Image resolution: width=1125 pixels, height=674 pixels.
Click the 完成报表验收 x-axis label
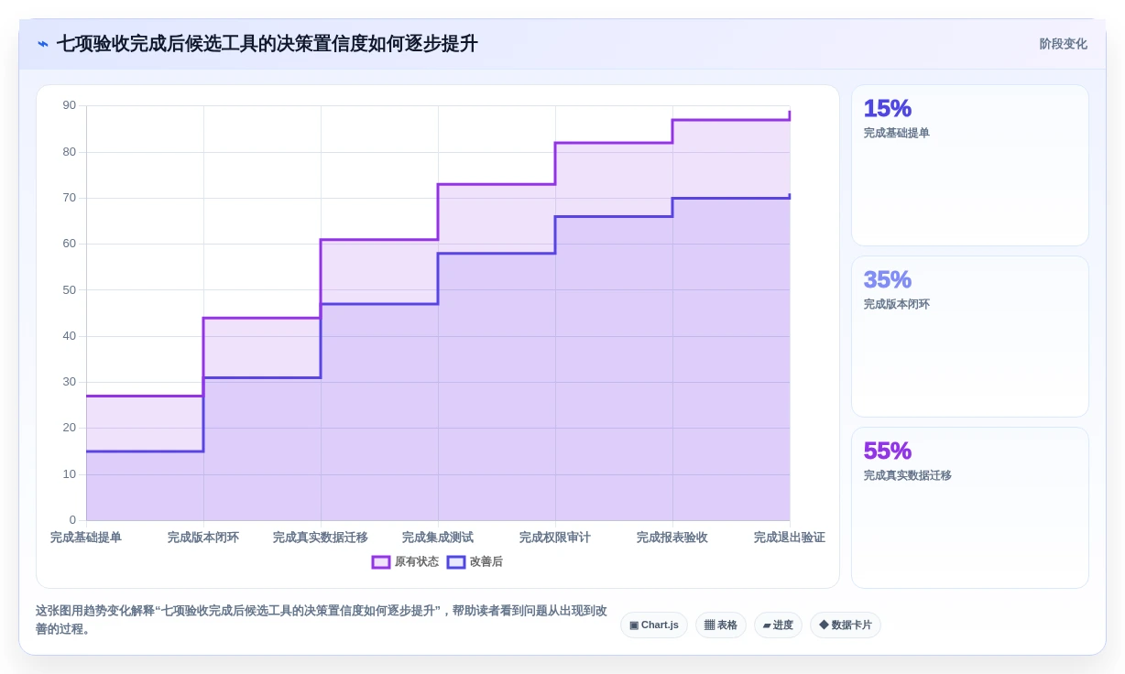click(x=672, y=538)
